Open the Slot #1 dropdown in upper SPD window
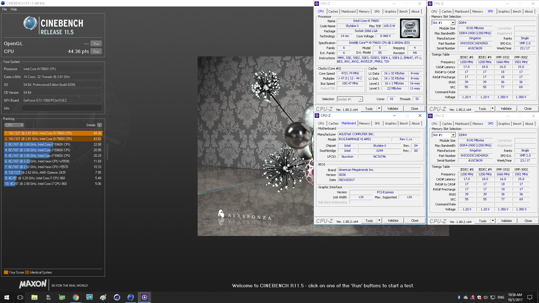Image resolution: width=539 pixels, height=303 pixels. (443, 23)
